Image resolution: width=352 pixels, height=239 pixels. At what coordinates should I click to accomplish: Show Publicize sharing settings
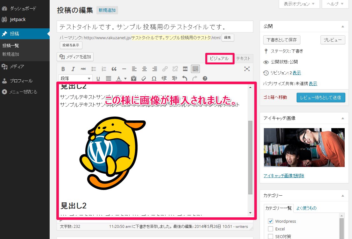pos(313,83)
